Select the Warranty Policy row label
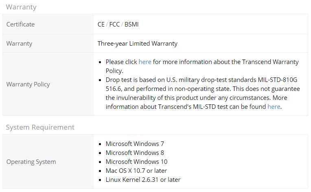 28,84
